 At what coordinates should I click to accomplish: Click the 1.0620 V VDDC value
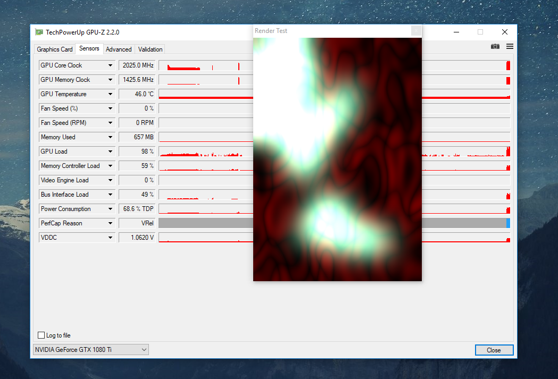click(x=137, y=238)
